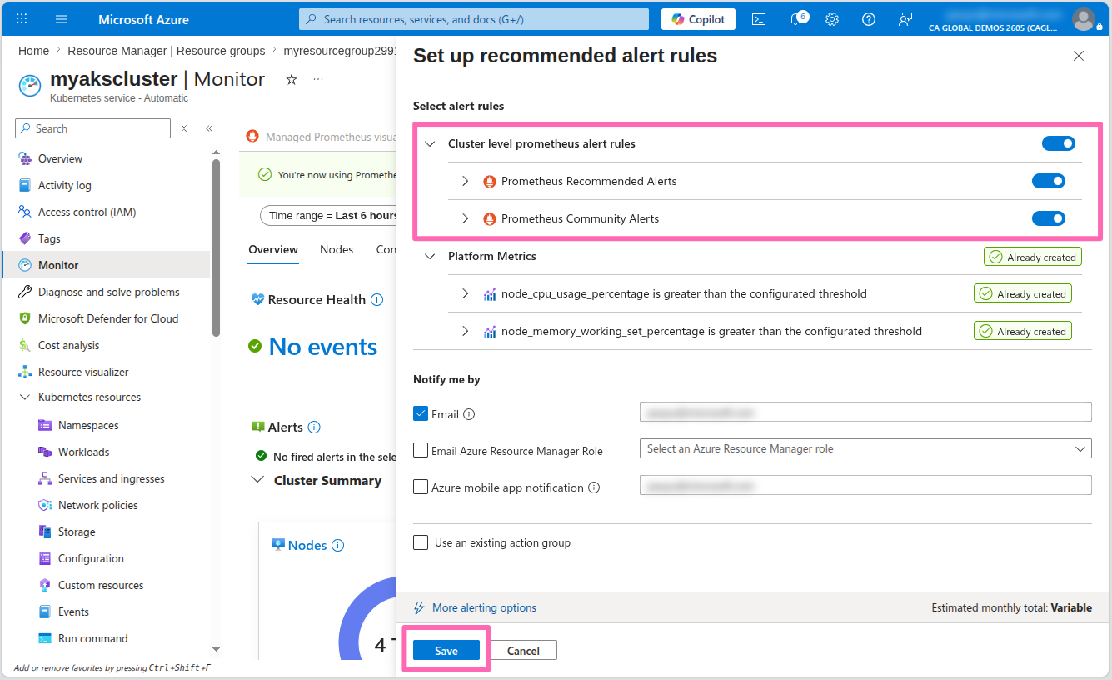The width and height of the screenshot is (1112, 680).
Task: Close the recommended alert rules panel
Action: click(1079, 56)
